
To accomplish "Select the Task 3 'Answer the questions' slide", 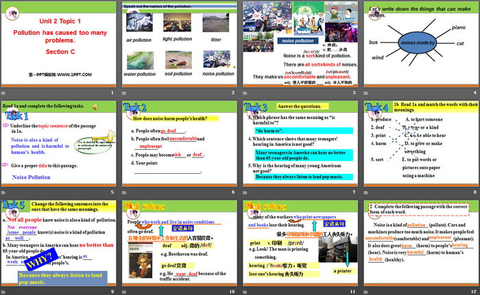I will click(x=300, y=144).
